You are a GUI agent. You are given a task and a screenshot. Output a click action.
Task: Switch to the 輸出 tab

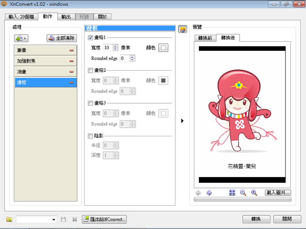66,17
